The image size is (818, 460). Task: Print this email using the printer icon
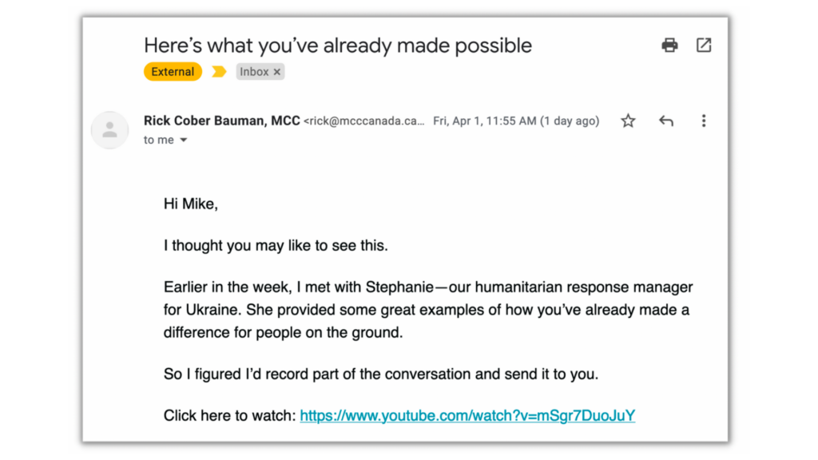coord(669,46)
